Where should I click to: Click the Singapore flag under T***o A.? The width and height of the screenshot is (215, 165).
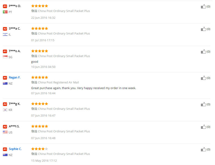pos(5,57)
